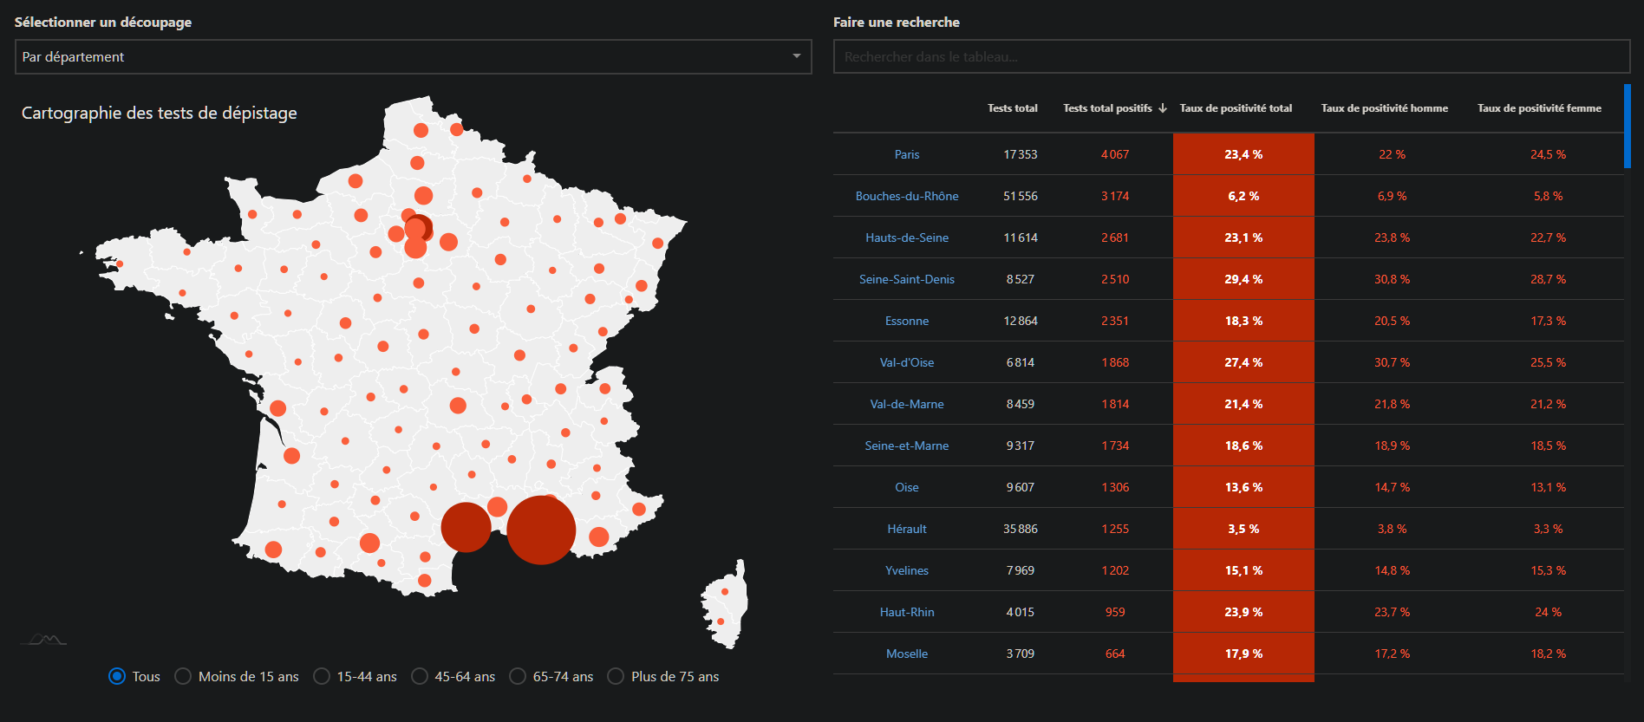Choose the '15-44 ans' radio option
The image size is (1644, 722).
pyautogui.click(x=322, y=676)
